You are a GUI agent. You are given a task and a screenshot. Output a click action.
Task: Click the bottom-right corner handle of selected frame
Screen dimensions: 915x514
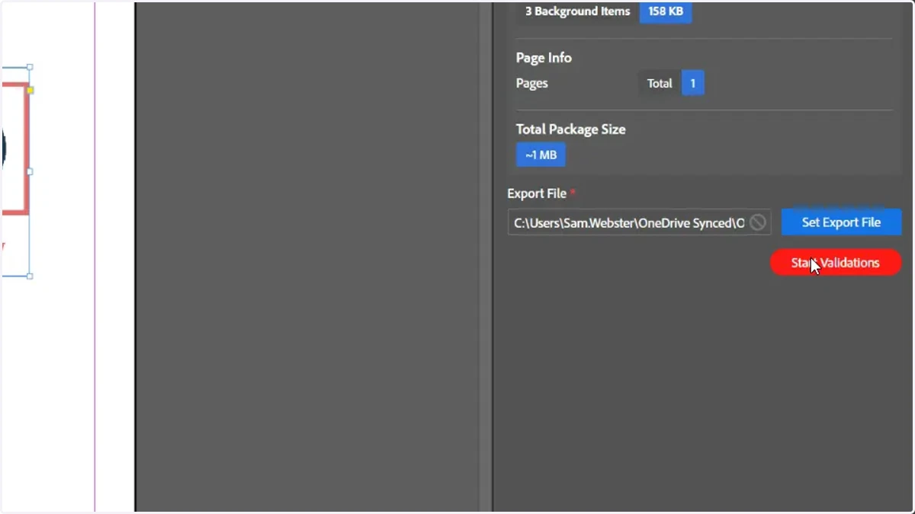click(30, 276)
